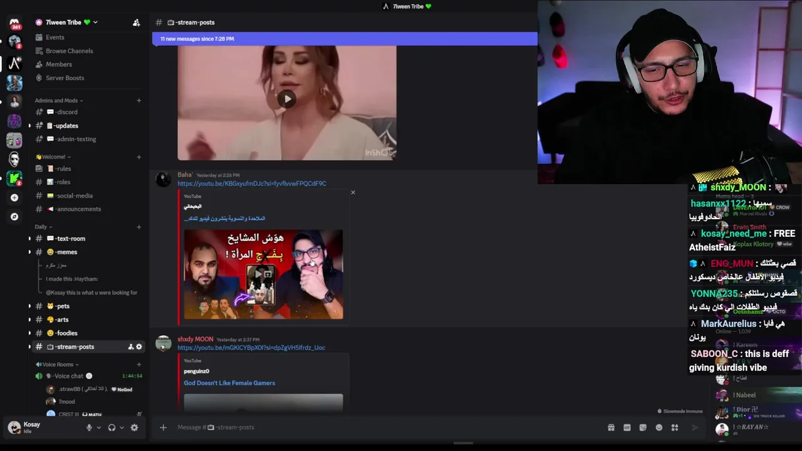
Task: Select the green K server icon
Action: (x=14, y=179)
